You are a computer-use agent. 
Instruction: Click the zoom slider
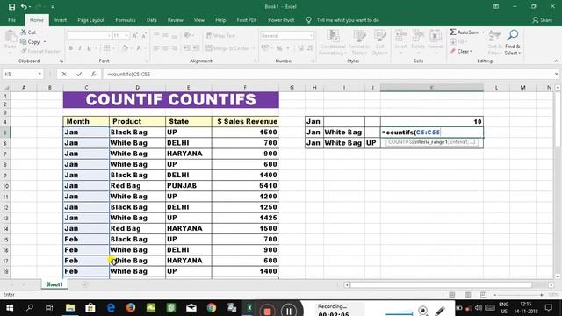(x=518, y=295)
